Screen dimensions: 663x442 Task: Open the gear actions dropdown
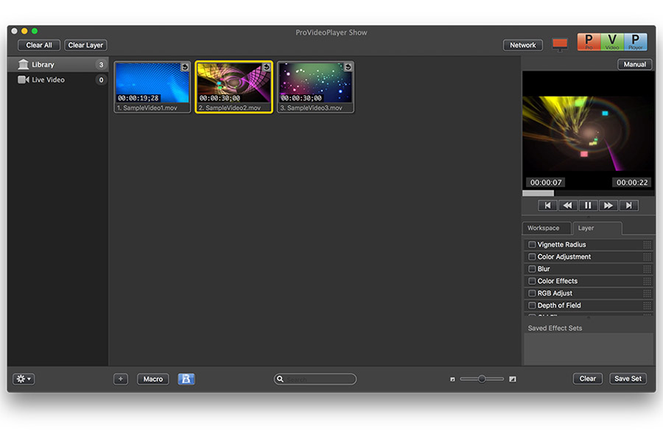pos(23,379)
